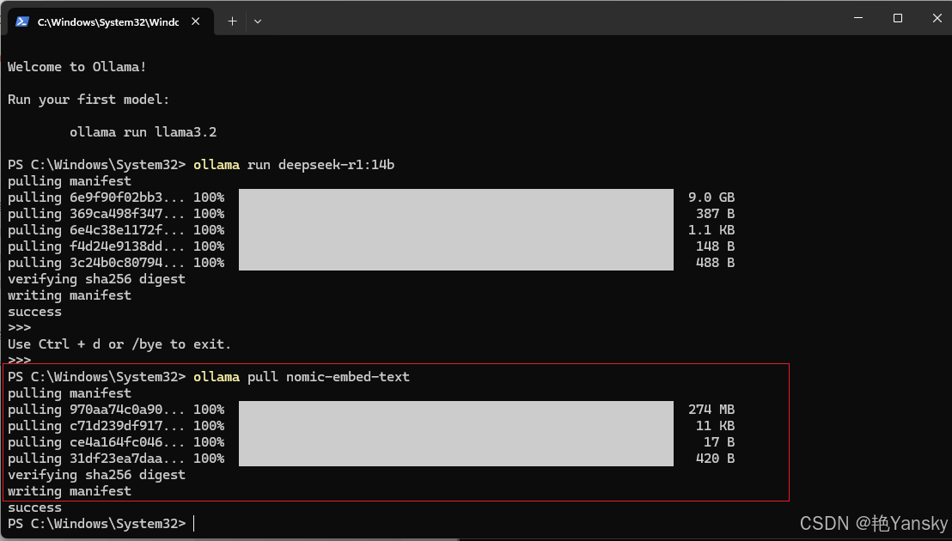Image resolution: width=952 pixels, height=541 pixels.
Task: Click 'ollama run deepseek-r1:14b' command
Action: [294, 165]
